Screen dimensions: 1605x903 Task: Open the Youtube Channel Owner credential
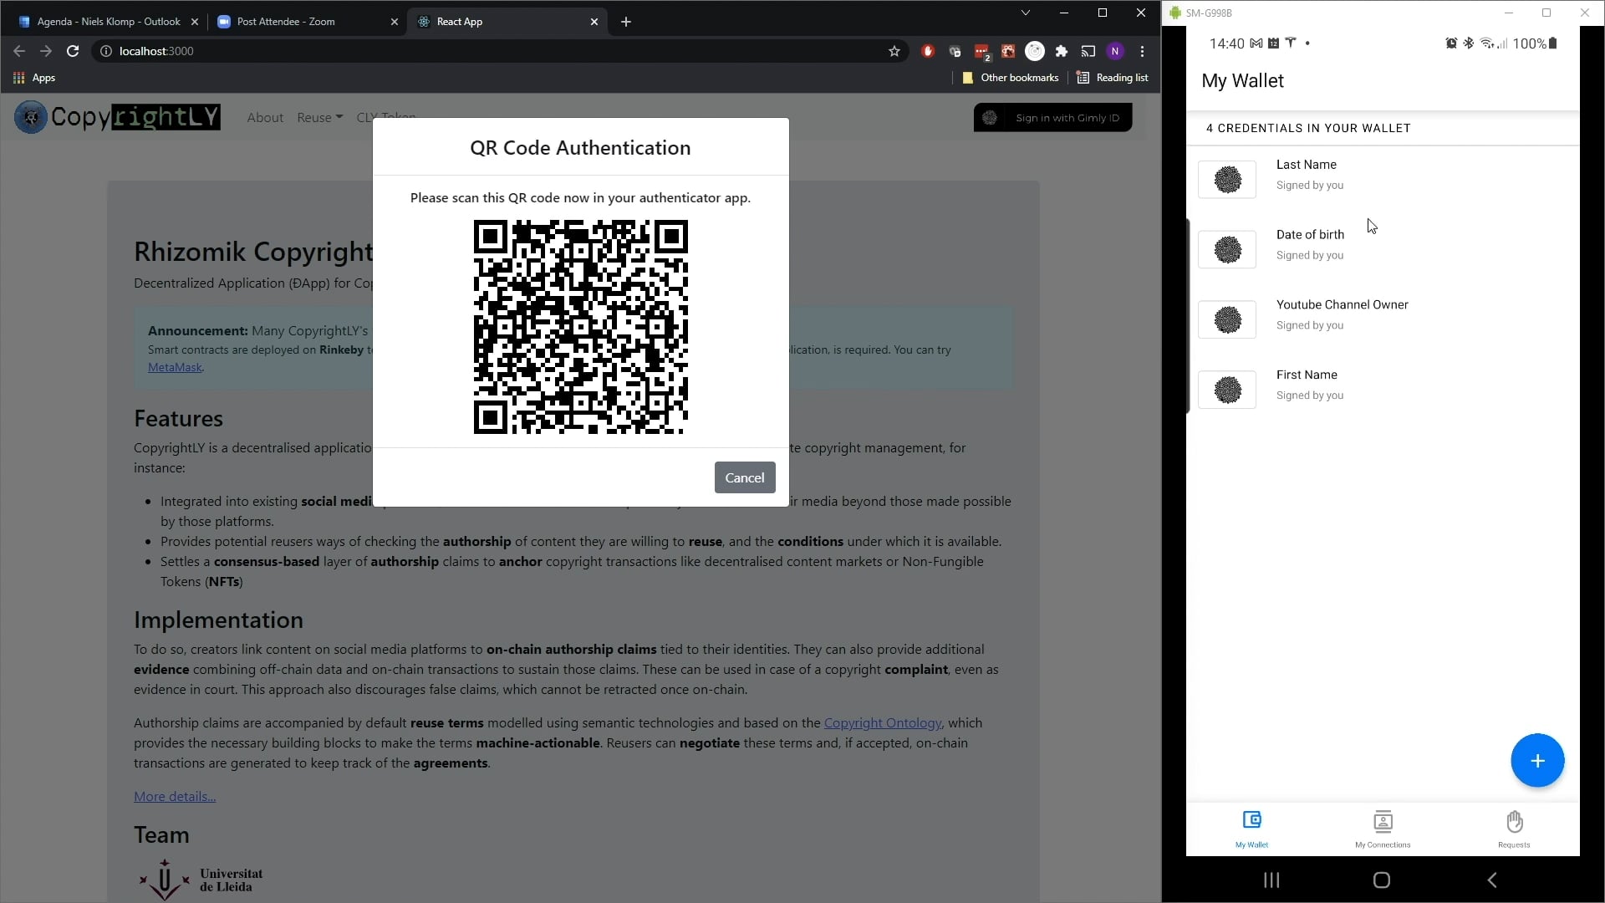[1383, 319]
